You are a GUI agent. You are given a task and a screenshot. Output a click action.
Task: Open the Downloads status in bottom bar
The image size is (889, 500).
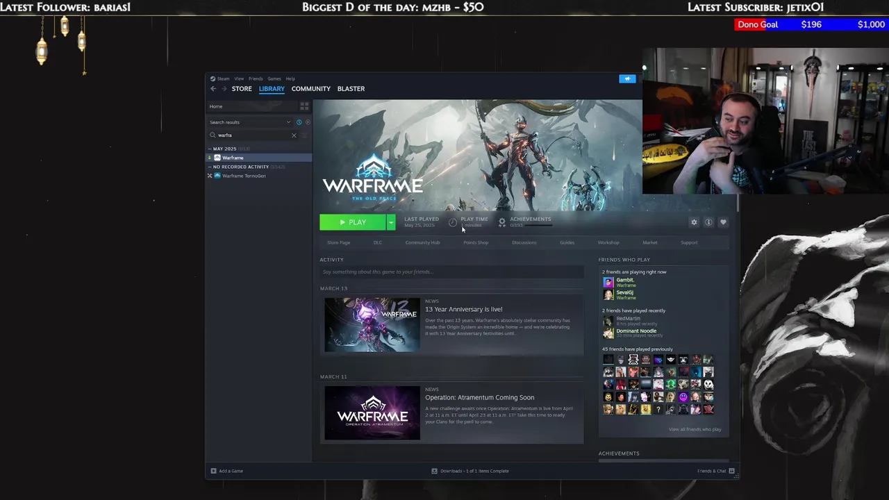470,471
